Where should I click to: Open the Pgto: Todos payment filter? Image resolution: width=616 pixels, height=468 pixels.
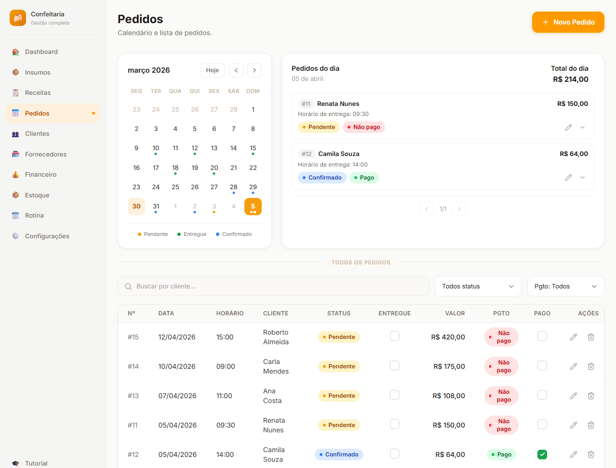click(x=565, y=286)
